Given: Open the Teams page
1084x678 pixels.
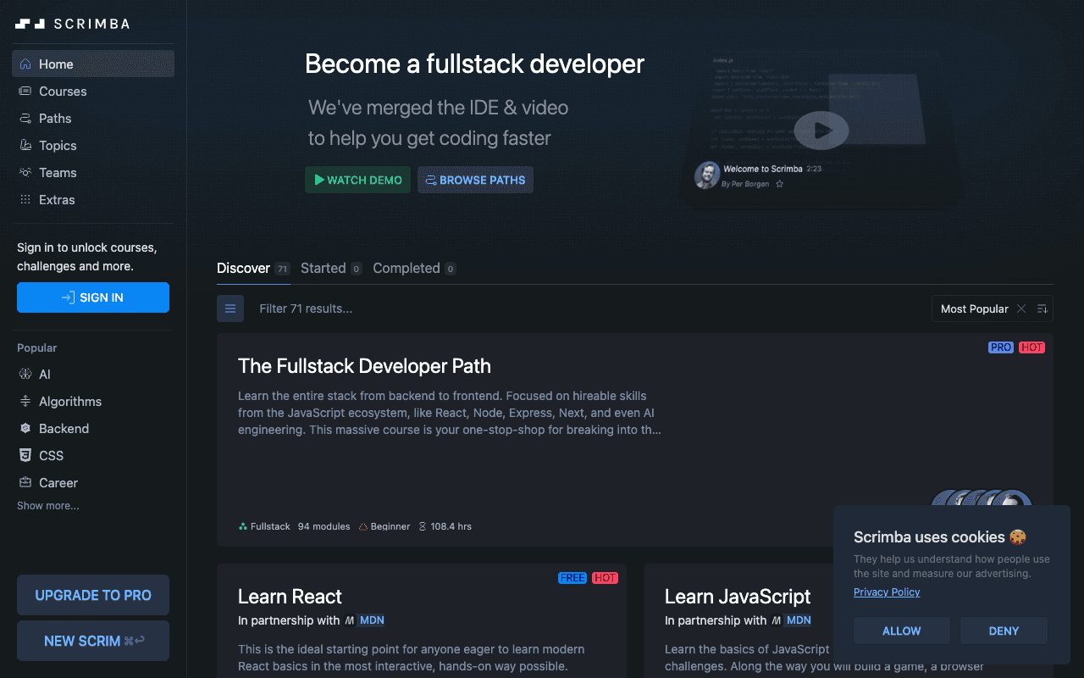Looking at the screenshot, I should pyautogui.click(x=93, y=172).
